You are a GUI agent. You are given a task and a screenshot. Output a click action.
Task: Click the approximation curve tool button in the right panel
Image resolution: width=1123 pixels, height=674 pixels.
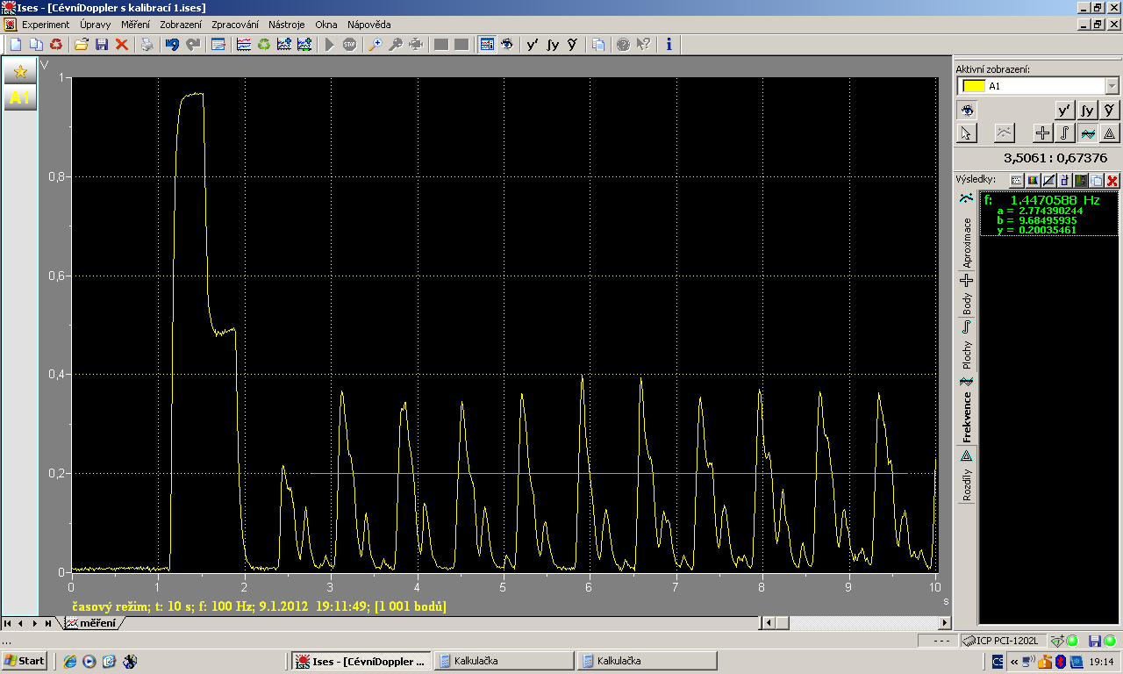coord(1005,133)
